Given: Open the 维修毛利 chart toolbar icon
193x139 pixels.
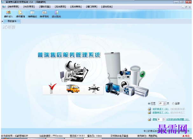Looking at the screenshot, I should (44, 14).
